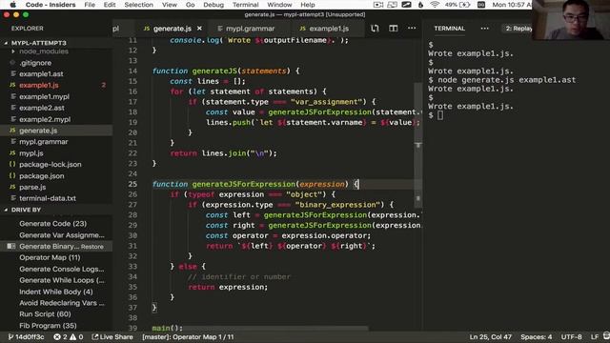Viewport: 610px width, 343px height.
Task: Switch to the mypl.grammar editor tab
Action: 250,29
